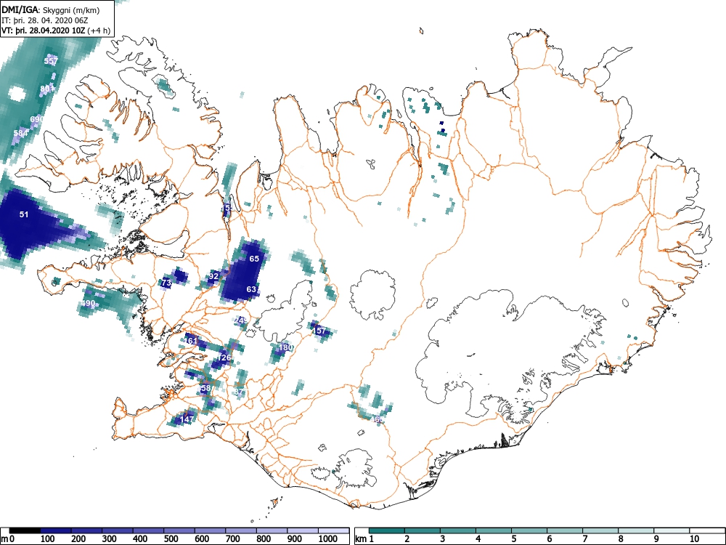Screen dimensions: 726x545
Task: Click km legend swatch between 1 and 2
Action: 387,530
